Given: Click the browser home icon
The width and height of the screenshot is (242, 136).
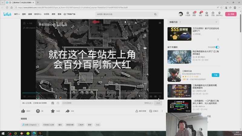Looking at the screenshot, I should [x=11, y=8].
